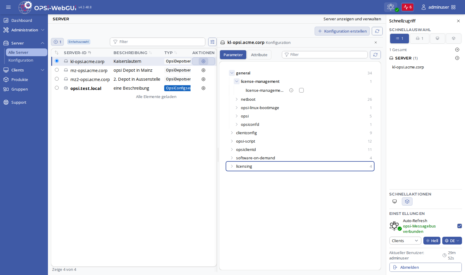Collapse license-management tree node
This screenshot has height=275, width=465.
[237, 81]
